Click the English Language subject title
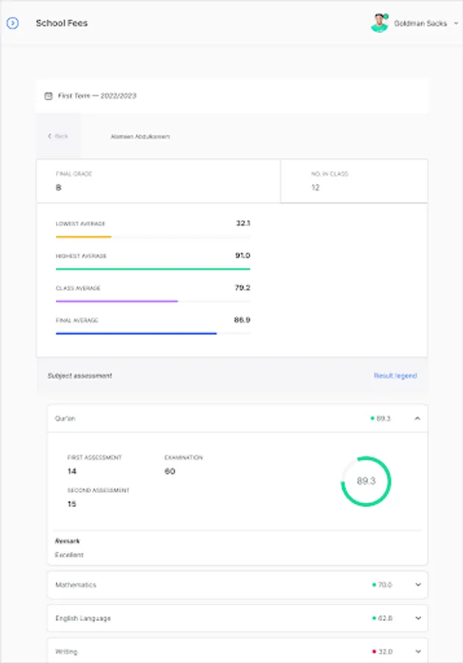 coord(83,618)
